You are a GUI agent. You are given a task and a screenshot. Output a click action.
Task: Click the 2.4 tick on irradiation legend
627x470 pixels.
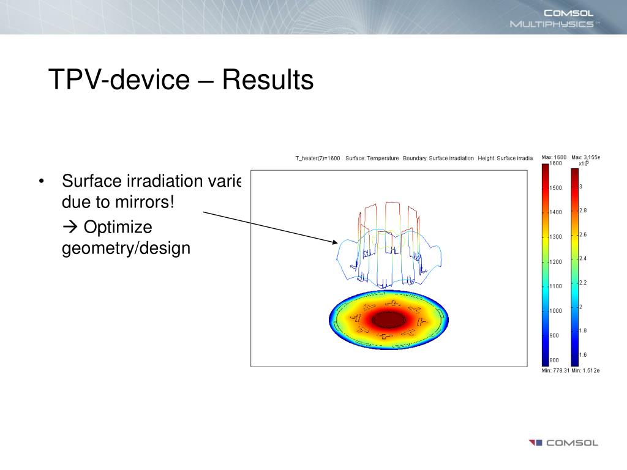tap(583, 259)
